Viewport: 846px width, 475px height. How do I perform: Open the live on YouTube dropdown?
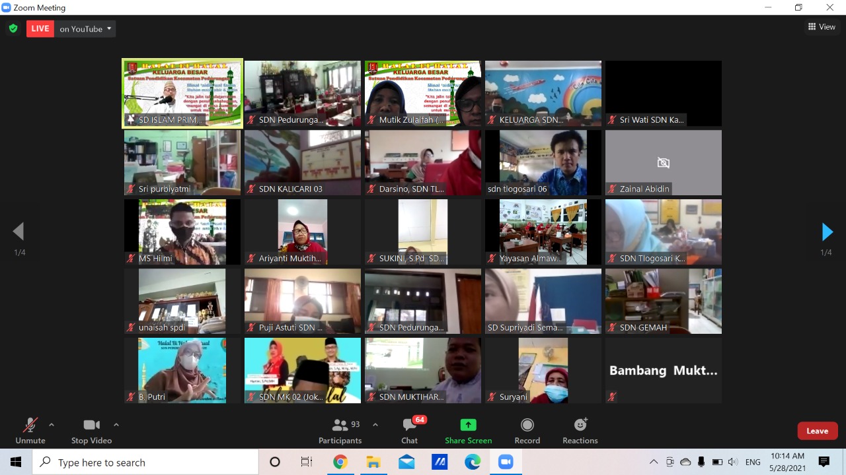tap(85, 28)
